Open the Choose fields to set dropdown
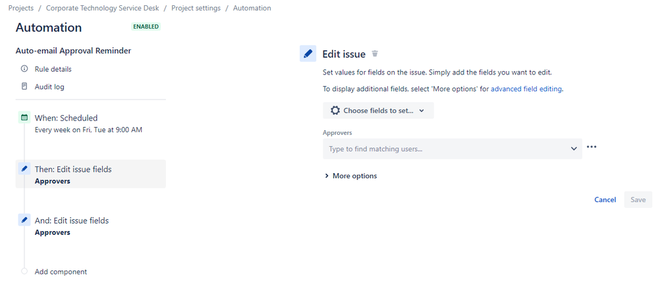Viewport: 658px width, 281px height. coord(378,111)
